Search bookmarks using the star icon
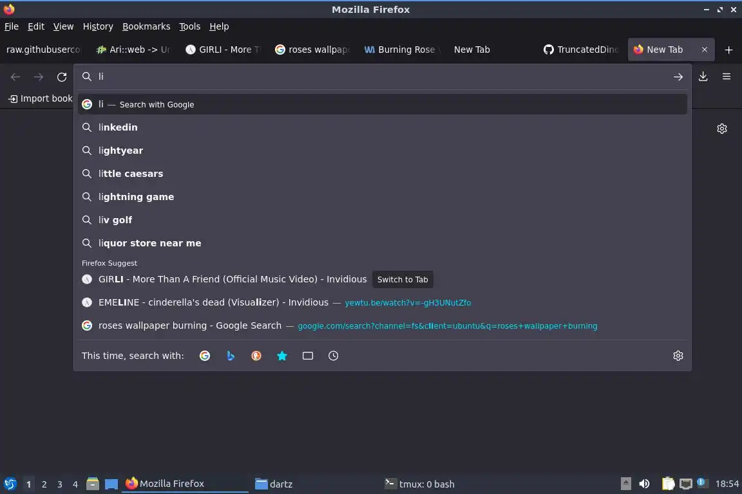The image size is (742, 494). pyautogui.click(x=282, y=356)
